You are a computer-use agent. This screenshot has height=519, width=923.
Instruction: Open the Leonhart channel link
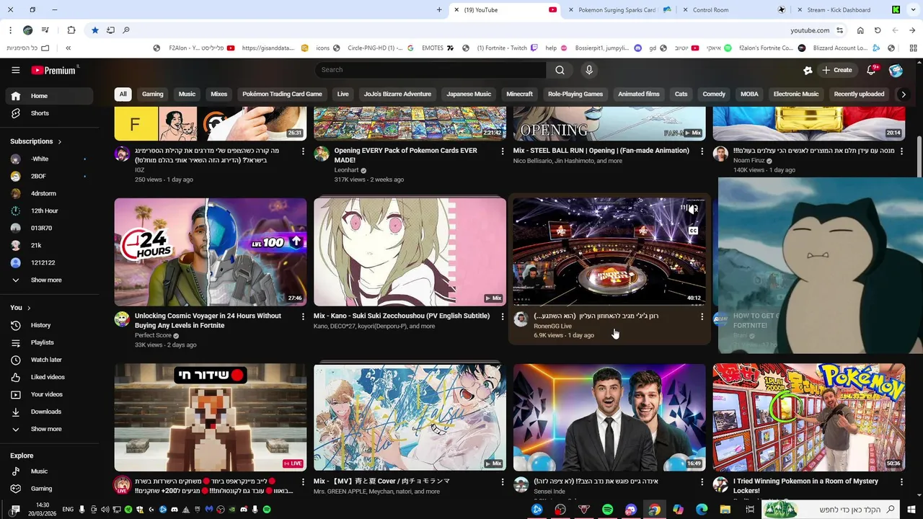pyautogui.click(x=347, y=170)
